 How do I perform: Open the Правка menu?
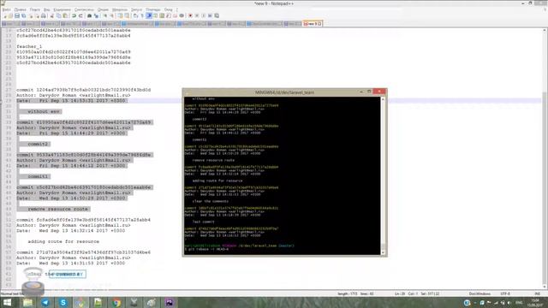pos(21,9)
